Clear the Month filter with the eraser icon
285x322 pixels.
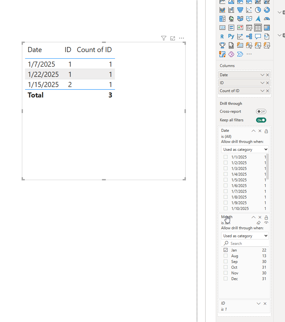tap(259, 223)
